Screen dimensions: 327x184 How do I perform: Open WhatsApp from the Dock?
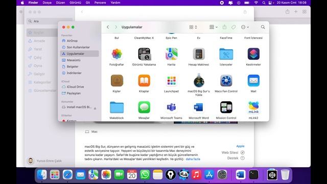click(x=145, y=175)
